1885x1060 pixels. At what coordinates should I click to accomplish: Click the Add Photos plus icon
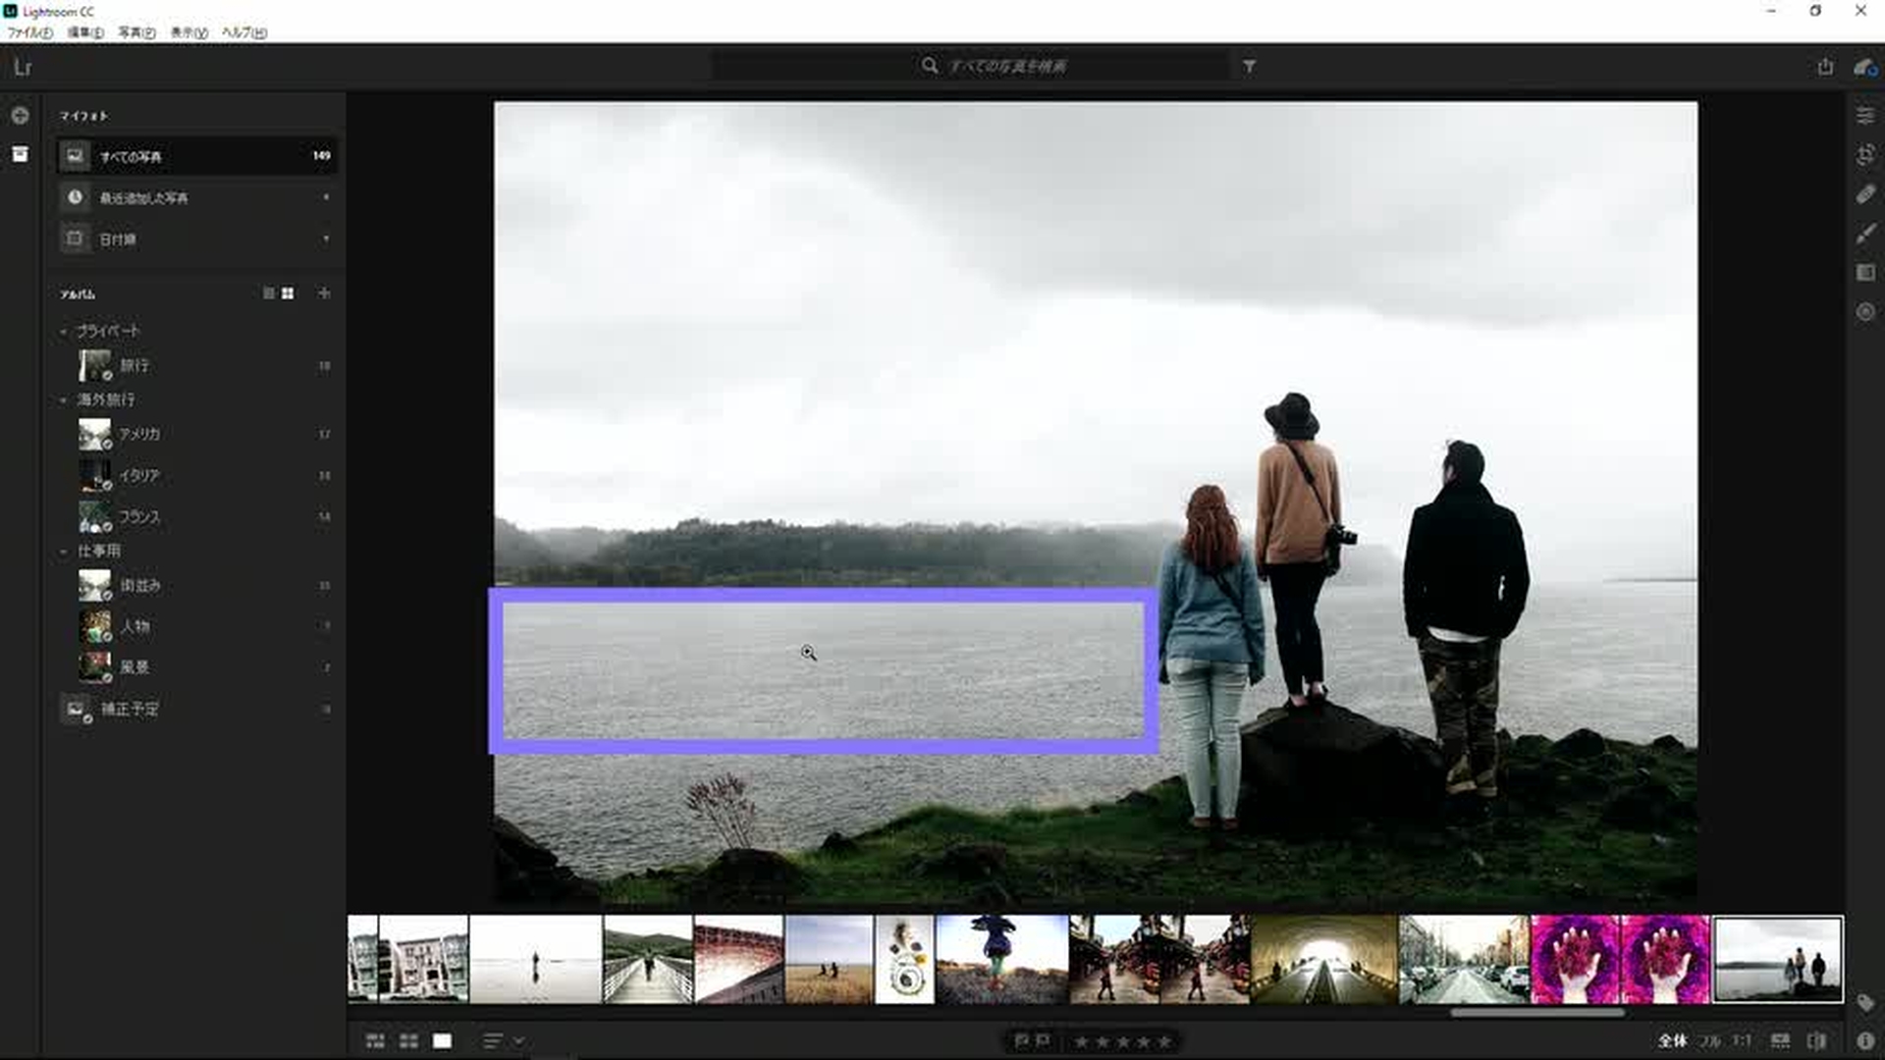(20, 116)
